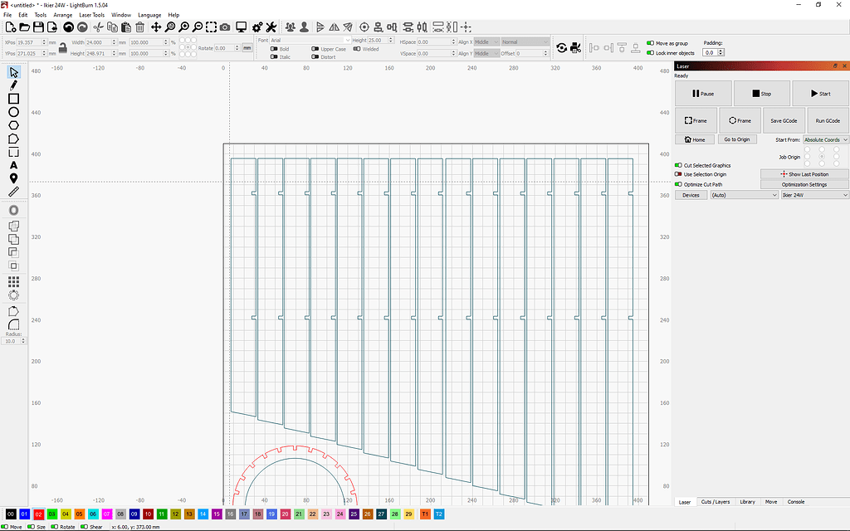Open the Start From coordinates dropdown
Image resolution: width=850 pixels, height=531 pixels.
(825, 139)
